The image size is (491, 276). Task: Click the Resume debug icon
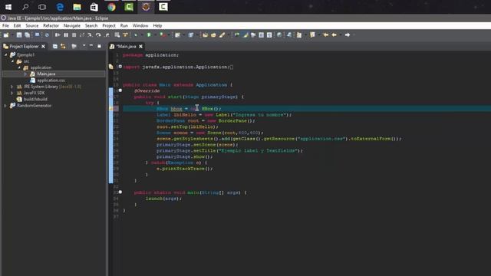pyautogui.click(x=58, y=35)
